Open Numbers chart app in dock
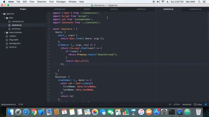Screen dimensions: 209x117 (x=126, y=112)
